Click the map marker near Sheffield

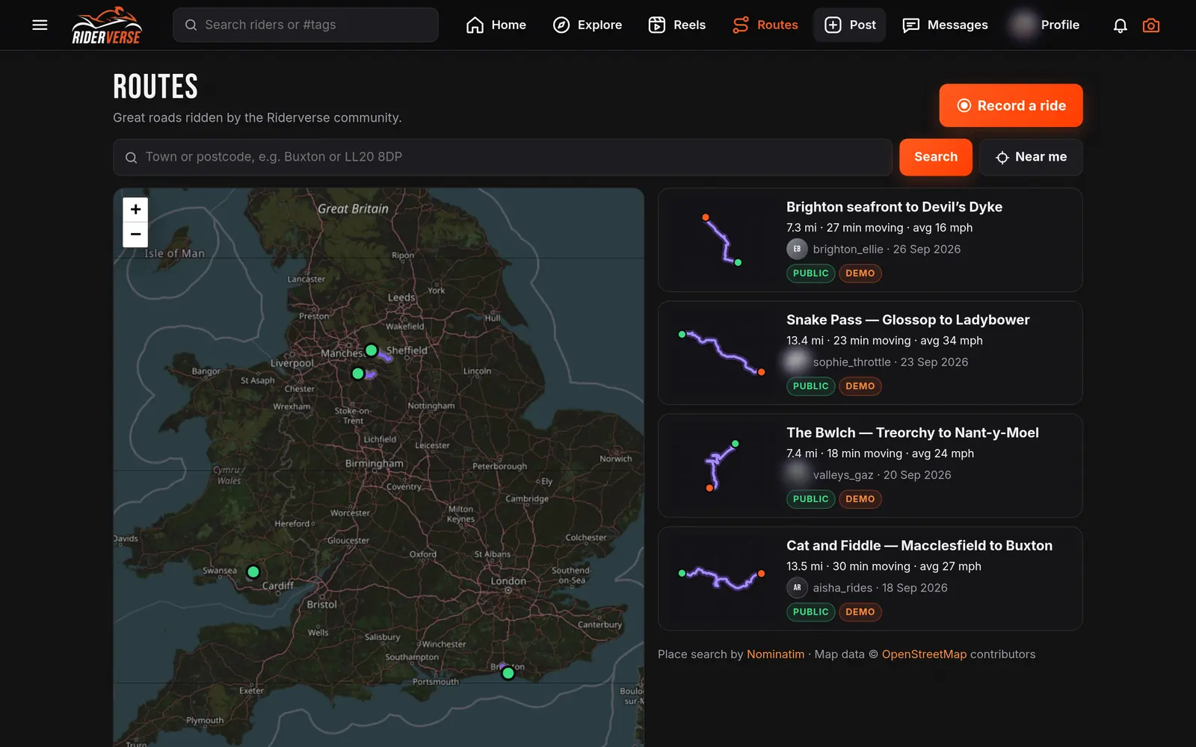click(x=372, y=350)
